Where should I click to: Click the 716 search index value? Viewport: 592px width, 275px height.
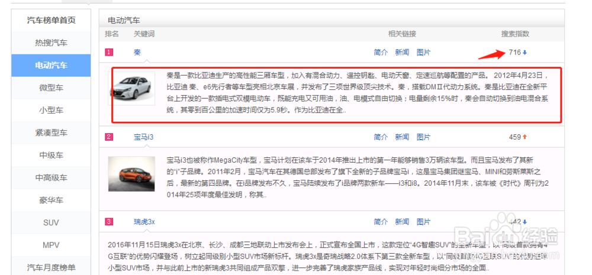tap(514, 53)
